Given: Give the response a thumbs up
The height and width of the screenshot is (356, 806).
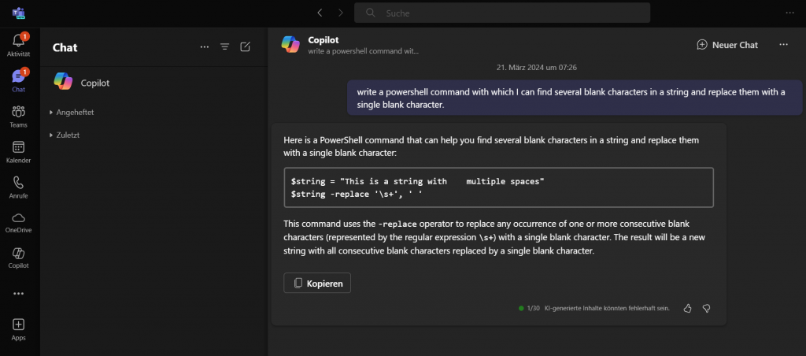Looking at the screenshot, I should [687, 308].
